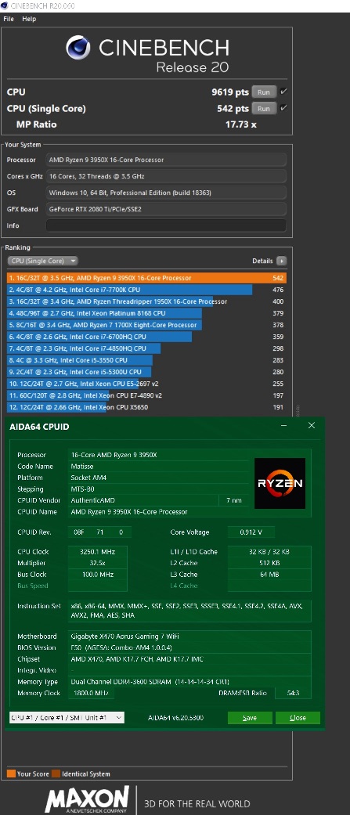Click the Stepping MTS-B0 value
The width and height of the screenshot is (350, 815).
click(x=83, y=489)
